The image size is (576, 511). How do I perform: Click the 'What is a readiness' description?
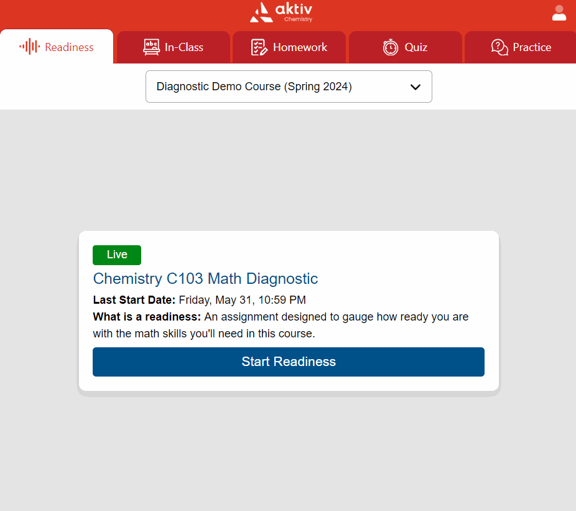281,325
